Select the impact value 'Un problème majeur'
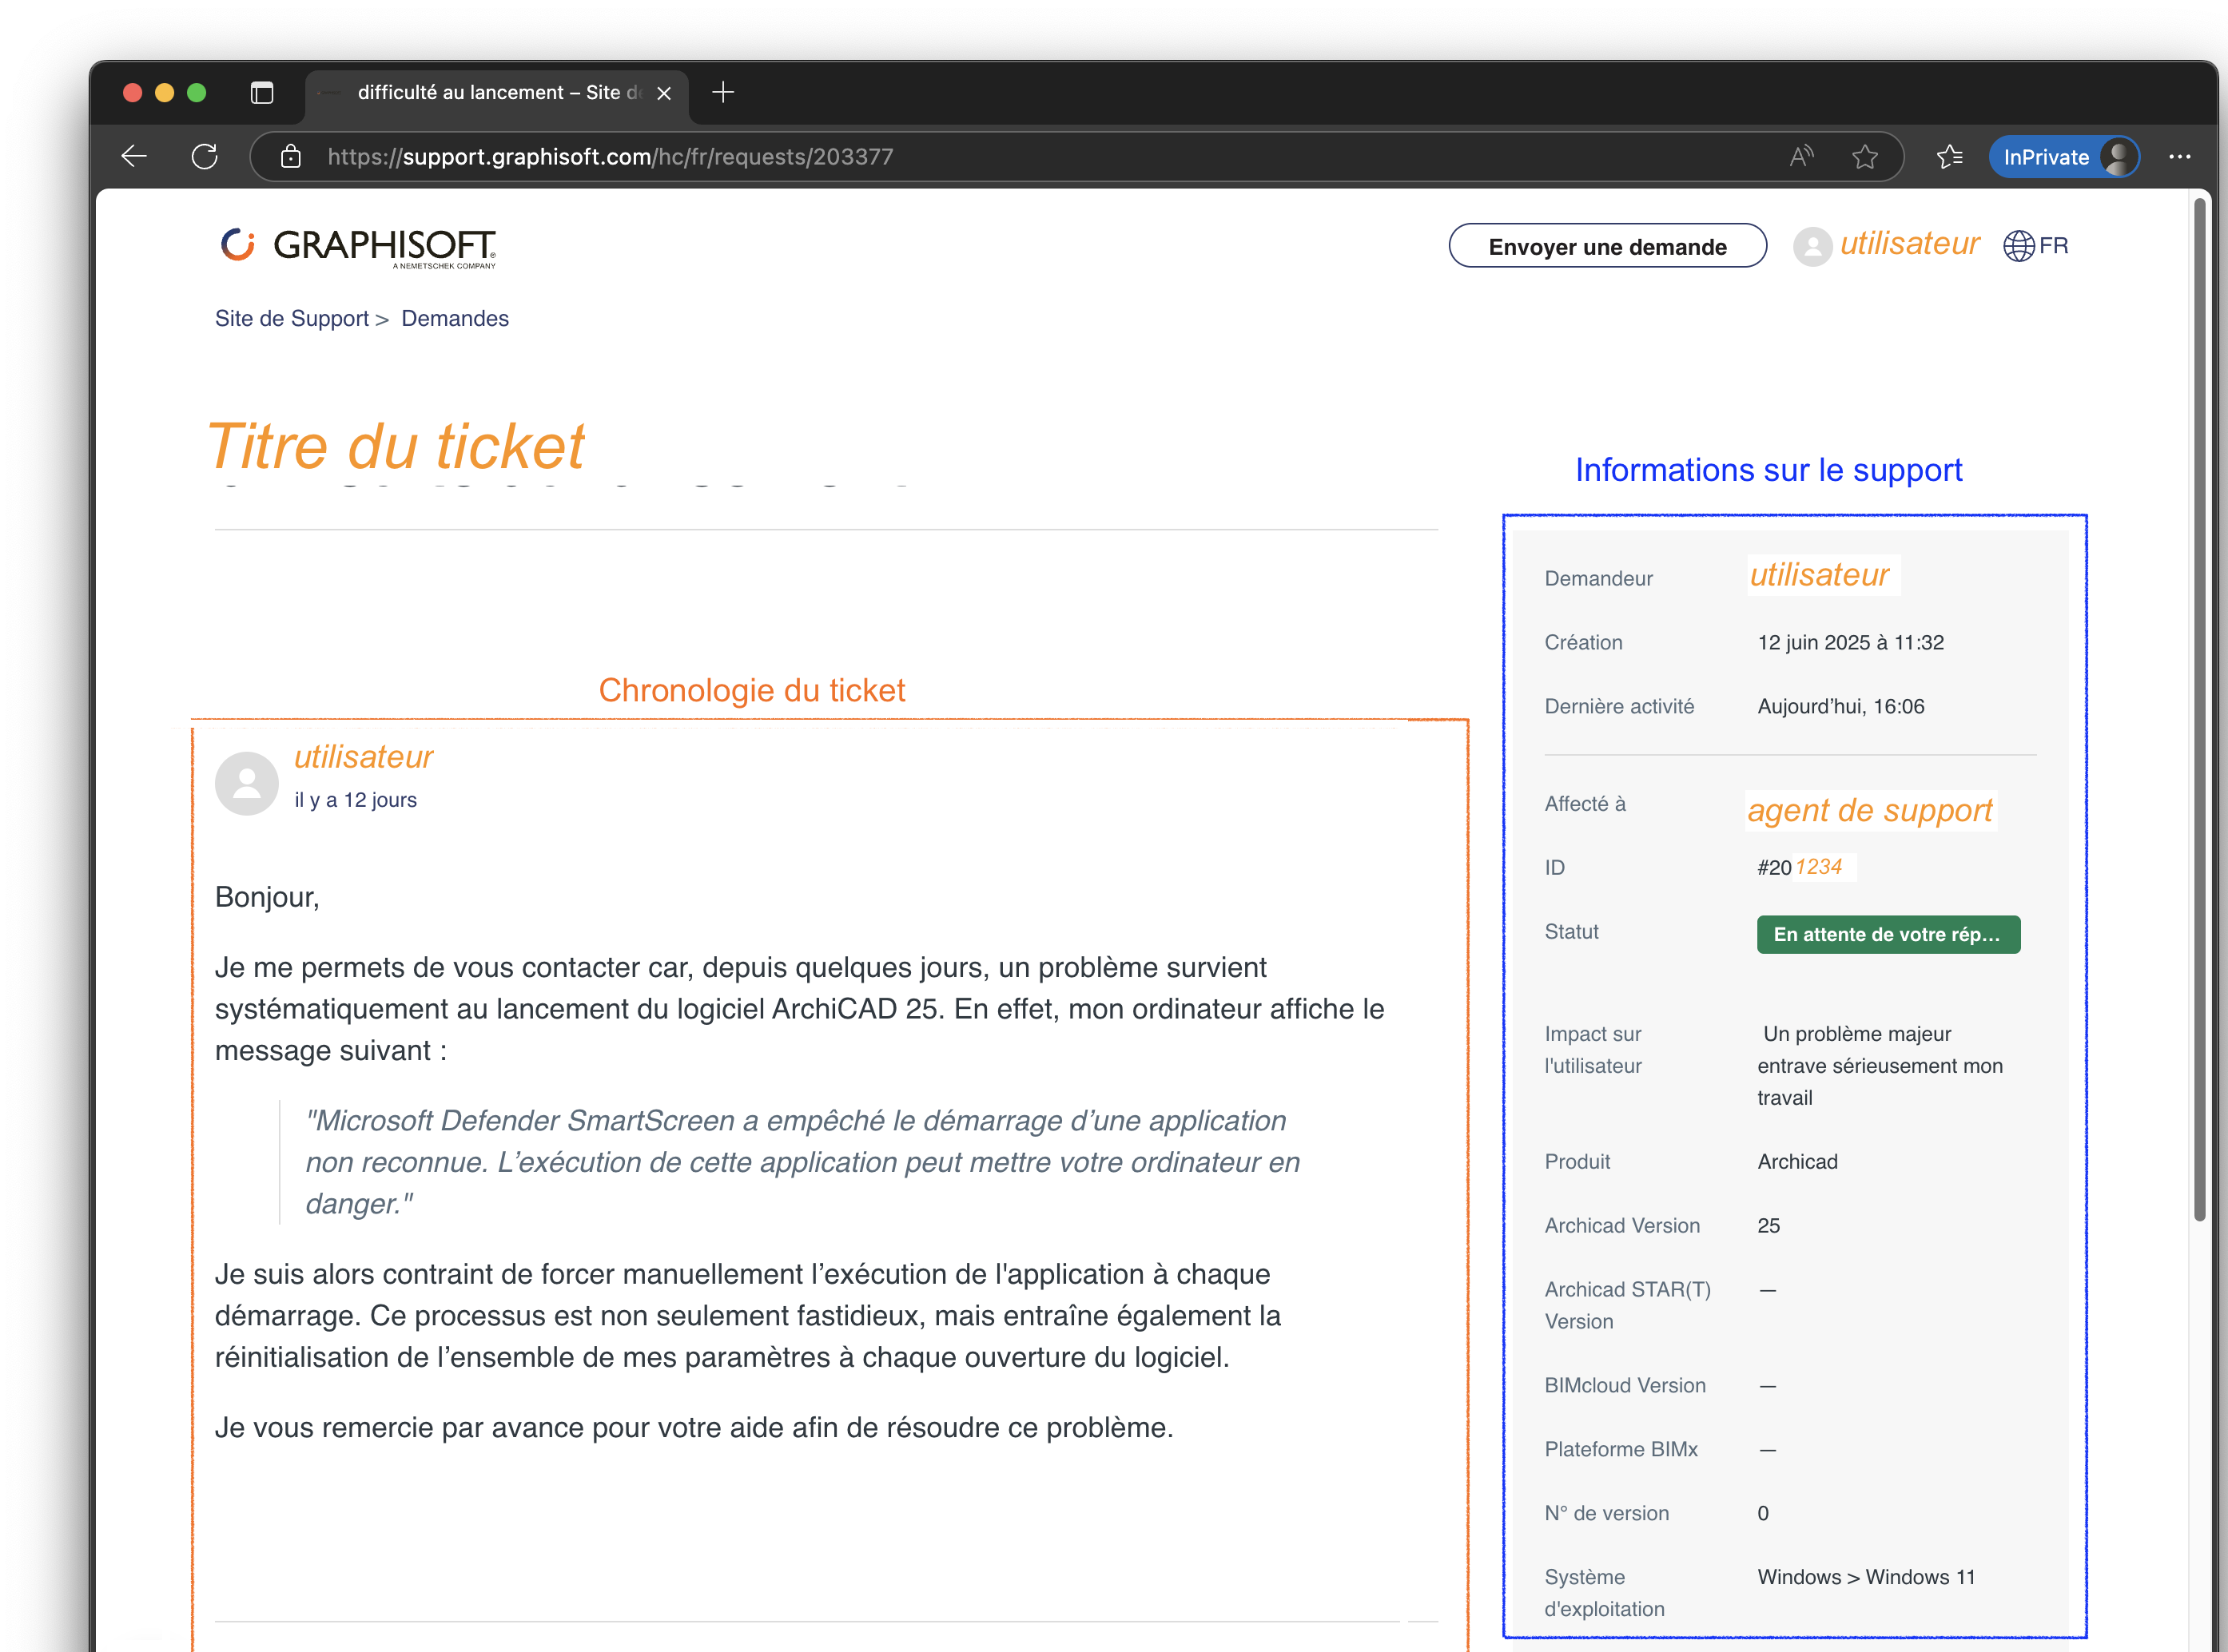2228x1652 pixels. (1857, 1034)
